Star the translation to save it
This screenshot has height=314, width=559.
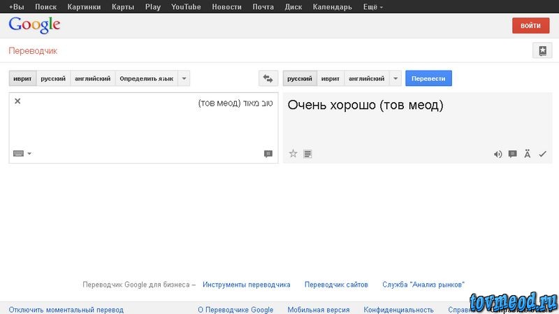click(293, 154)
